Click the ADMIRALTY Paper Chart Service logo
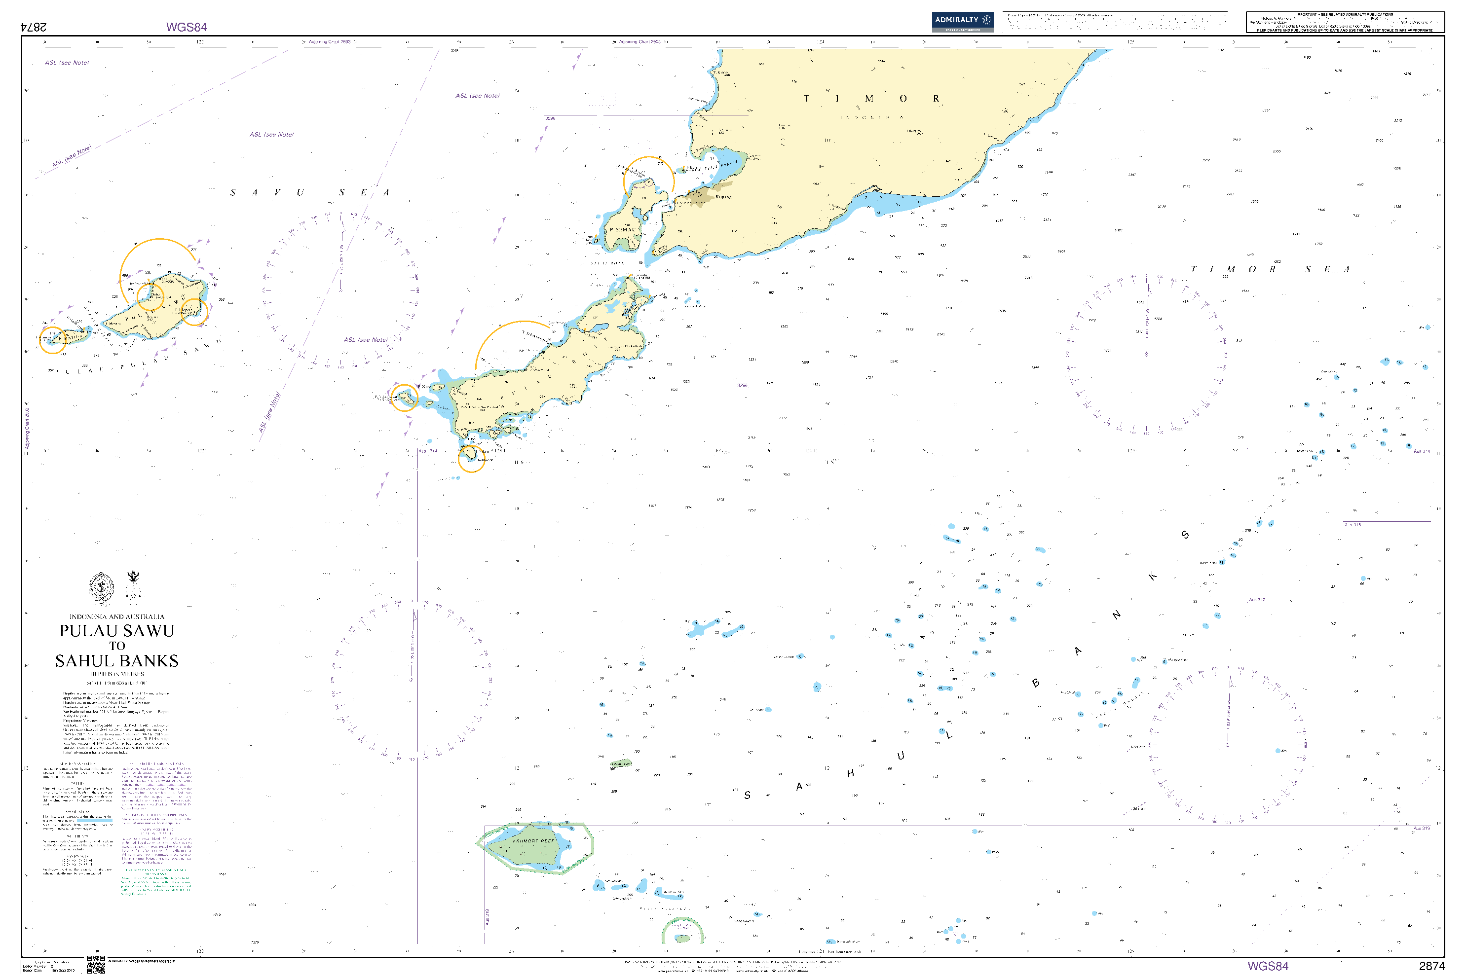The height and width of the screenshot is (979, 1466). pyautogui.click(x=962, y=22)
